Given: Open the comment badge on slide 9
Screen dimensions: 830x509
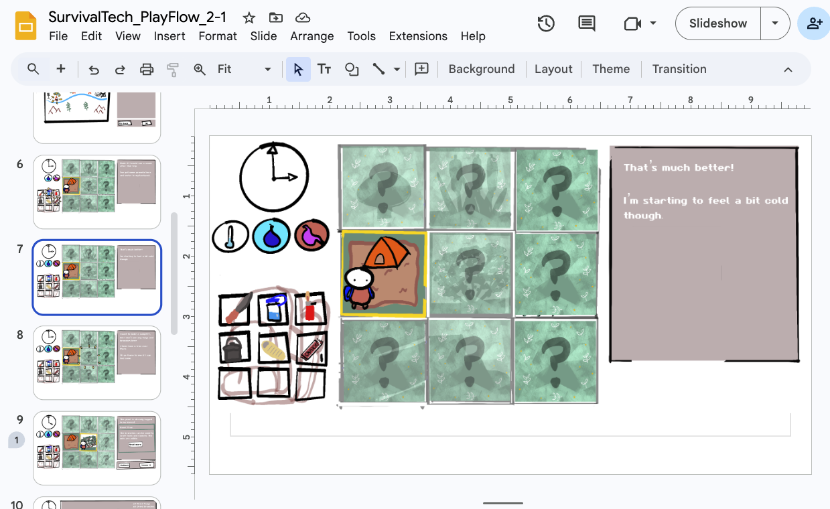Looking at the screenshot, I should pos(17,440).
